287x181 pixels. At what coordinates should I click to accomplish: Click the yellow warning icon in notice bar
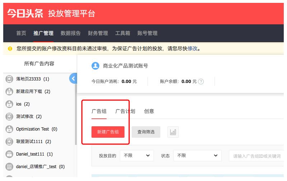pyautogui.click(x=10, y=49)
